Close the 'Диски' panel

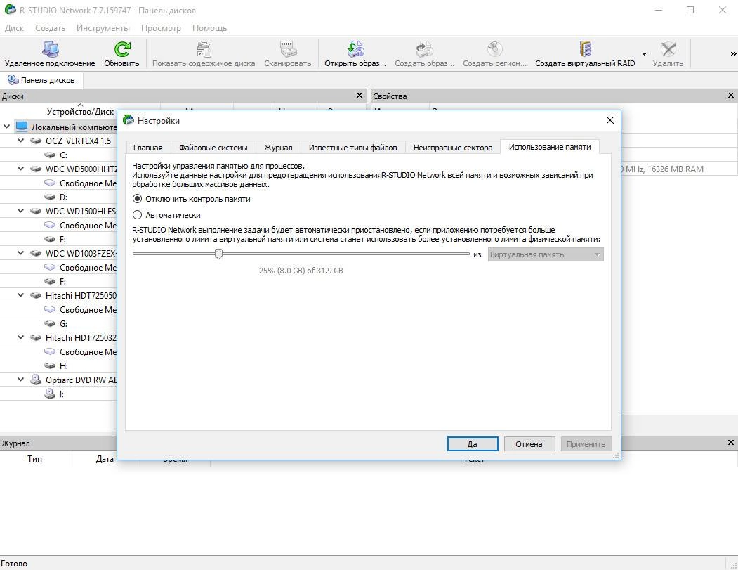[360, 95]
